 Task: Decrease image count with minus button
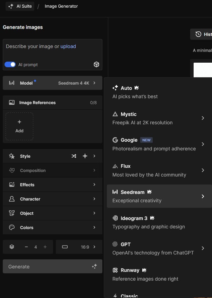pos(26,247)
